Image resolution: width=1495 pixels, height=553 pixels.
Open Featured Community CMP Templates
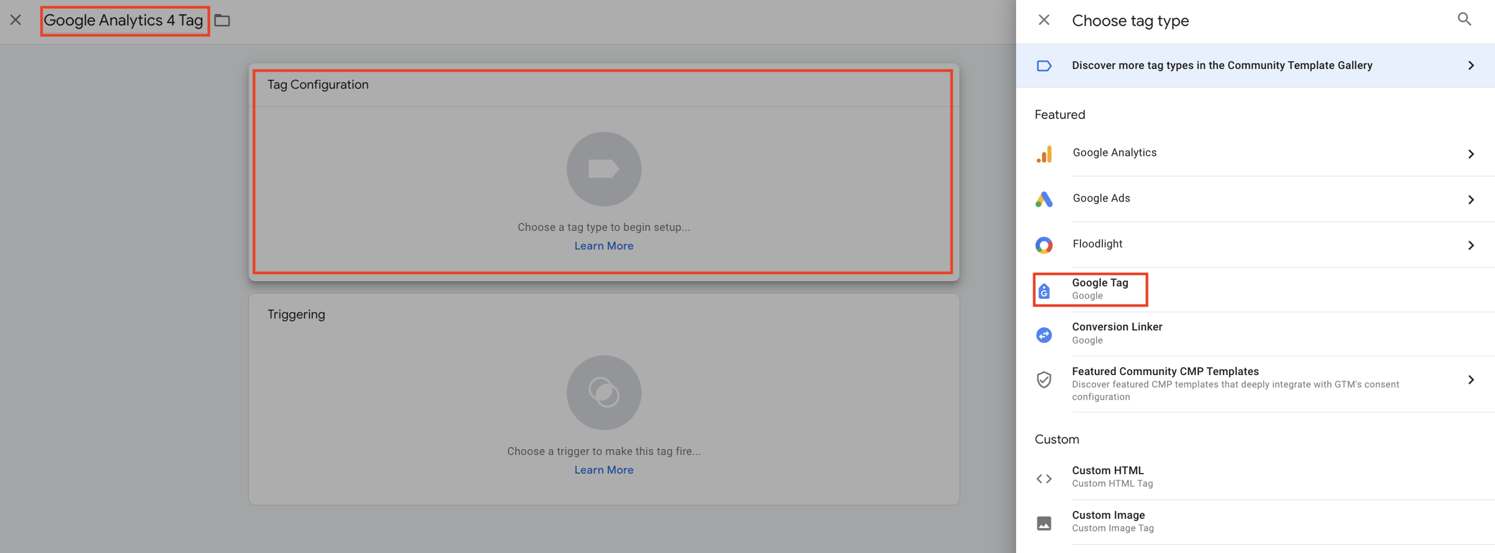pos(1256,384)
